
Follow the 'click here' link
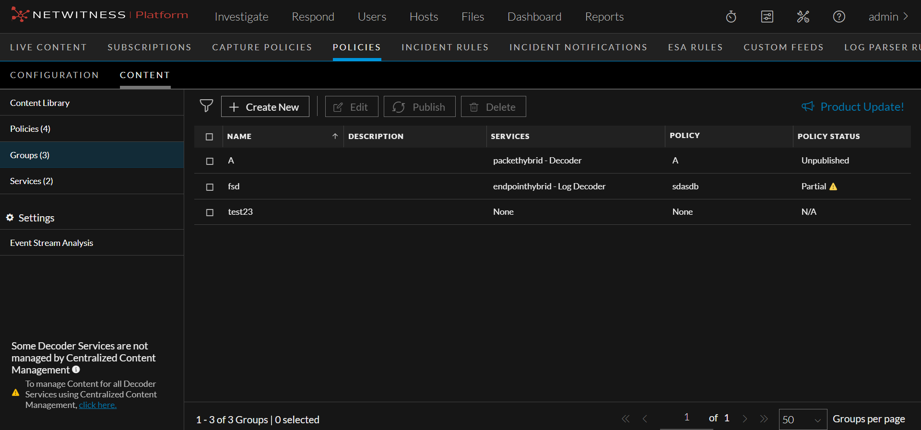click(x=97, y=405)
